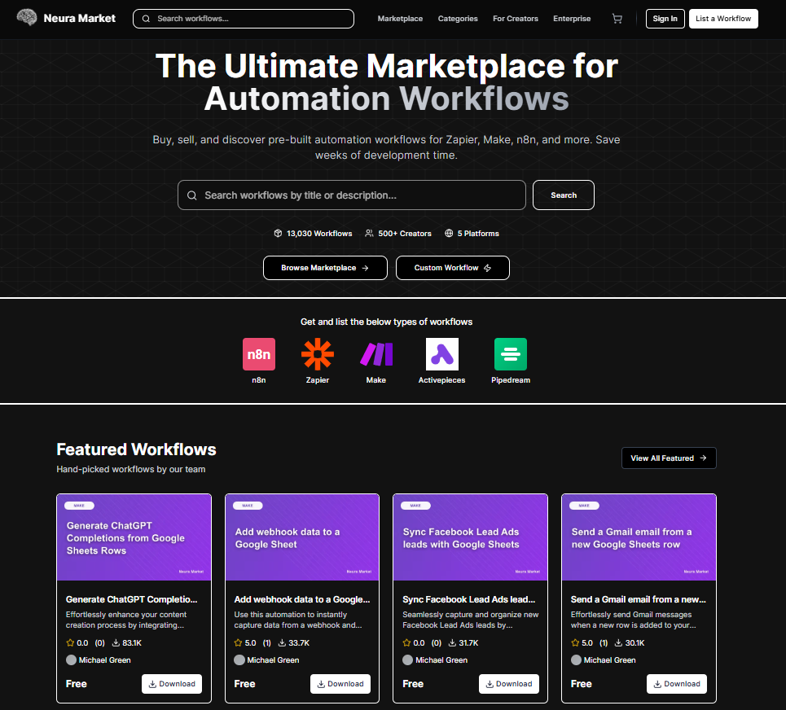Download the Sync Facebook Lead Ads workflow

coord(509,684)
